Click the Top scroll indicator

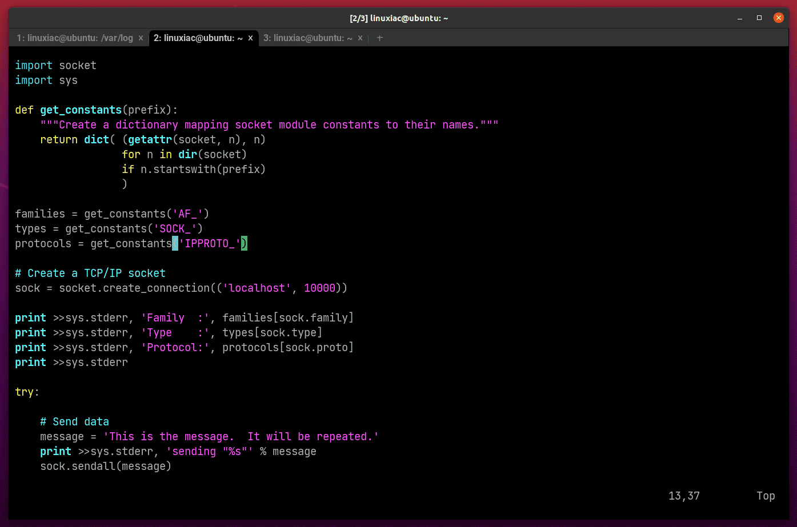(x=765, y=496)
